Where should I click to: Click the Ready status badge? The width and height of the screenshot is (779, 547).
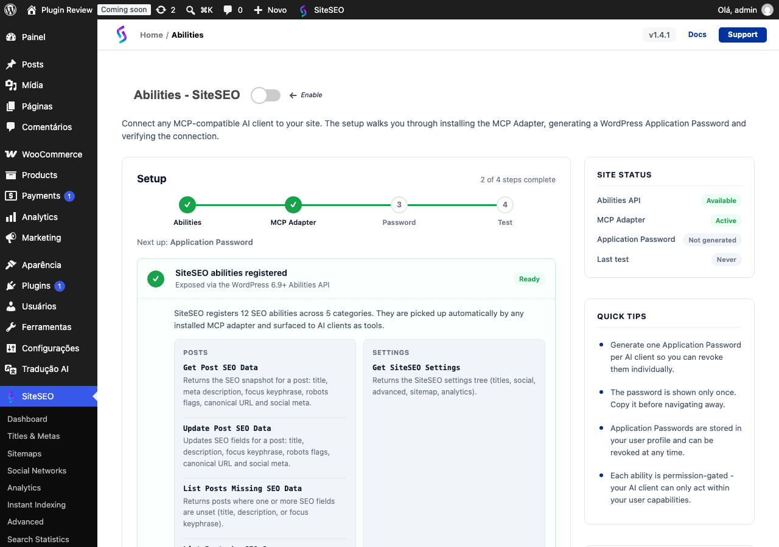(529, 279)
